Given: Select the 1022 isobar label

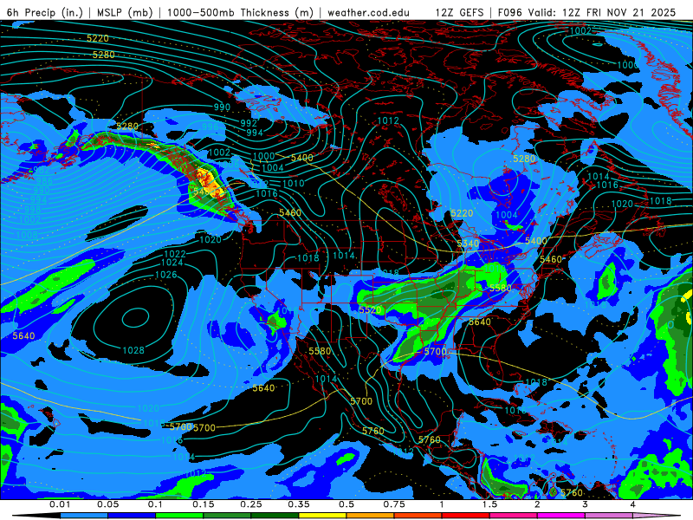Looking at the screenshot, I should (x=175, y=254).
